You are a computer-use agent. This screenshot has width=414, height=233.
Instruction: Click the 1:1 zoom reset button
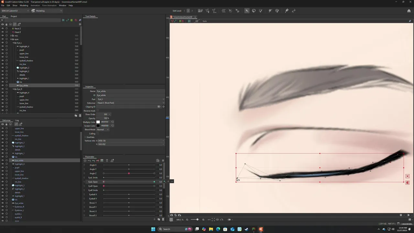(x=209, y=219)
